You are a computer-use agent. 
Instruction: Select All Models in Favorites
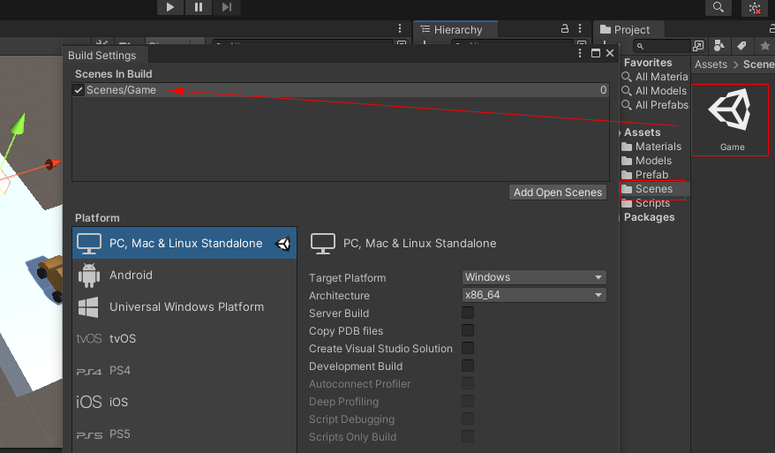655,91
